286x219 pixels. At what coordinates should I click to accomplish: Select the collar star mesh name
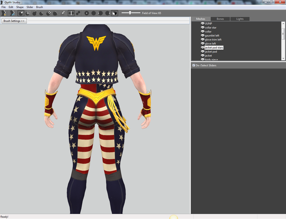210,27
